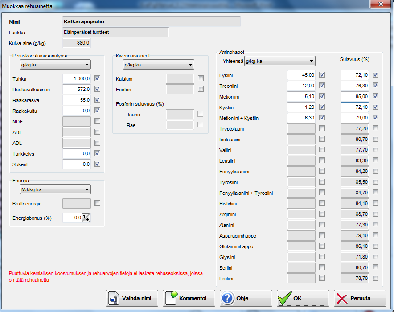
Task: Click the Raakavalkuainen value field 572,0
Action: point(77,90)
